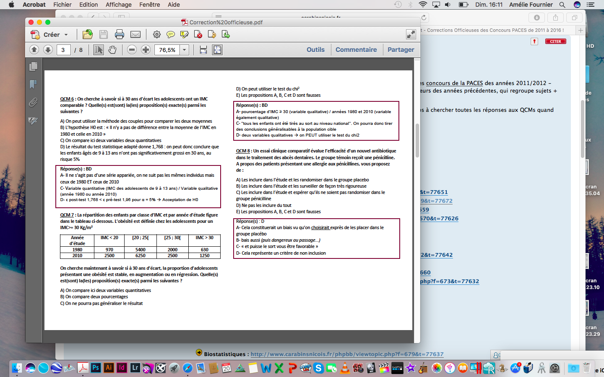Click the Partager button
This screenshot has width=604, height=377.
coord(401,49)
